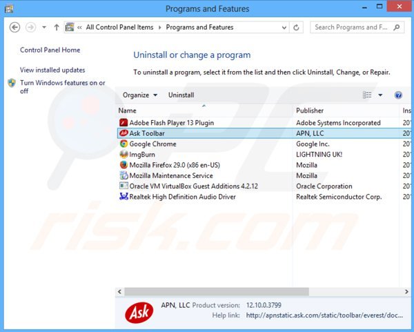414x332 pixels.
Task: Open View installed updates link
Action: (52, 70)
